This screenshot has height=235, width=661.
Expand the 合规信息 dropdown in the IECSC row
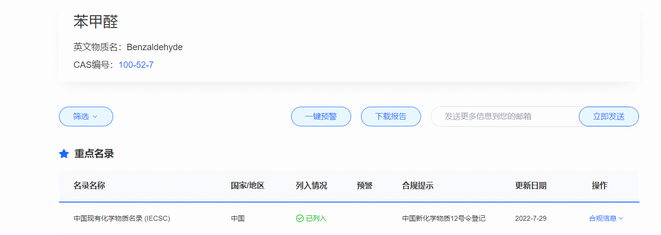pyautogui.click(x=606, y=218)
